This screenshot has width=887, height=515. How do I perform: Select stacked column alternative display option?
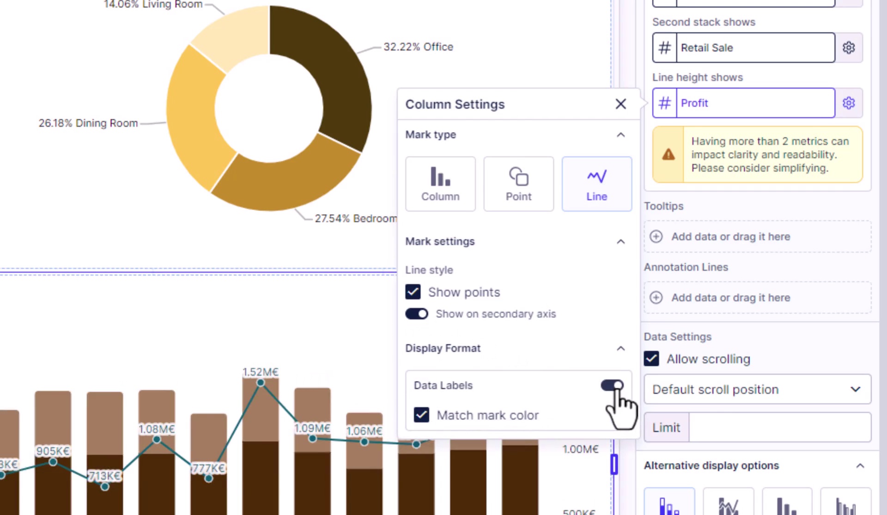(x=668, y=504)
